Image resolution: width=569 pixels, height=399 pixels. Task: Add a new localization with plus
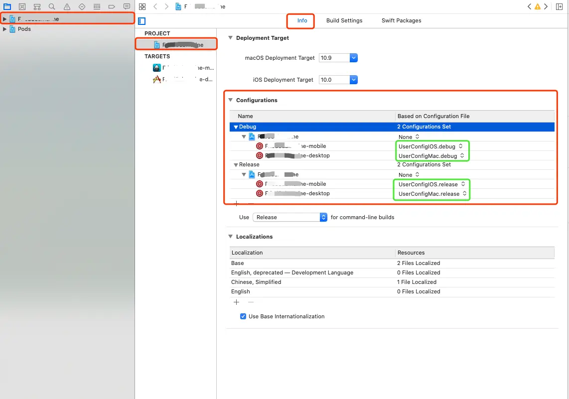(x=236, y=302)
